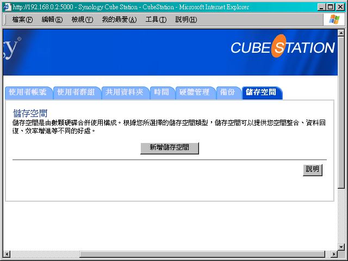Open the 說明(H) menu in menu bar
Screen dimensions: 348x261
[x=186, y=20]
